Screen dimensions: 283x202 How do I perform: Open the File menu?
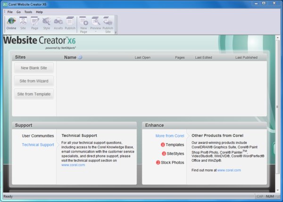click(10, 12)
